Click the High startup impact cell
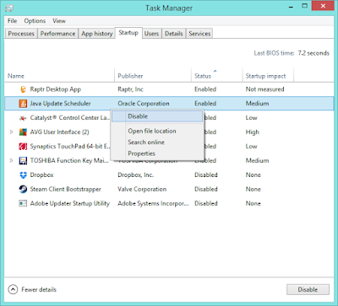 tap(252, 132)
